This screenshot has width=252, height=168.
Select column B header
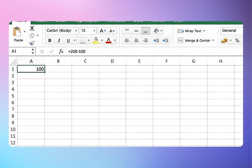click(58, 61)
